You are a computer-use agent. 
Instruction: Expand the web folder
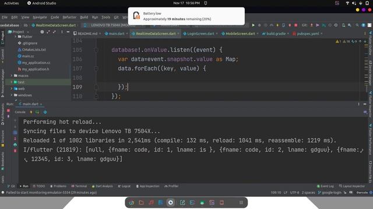pyautogui.click(x=11, y=89)
